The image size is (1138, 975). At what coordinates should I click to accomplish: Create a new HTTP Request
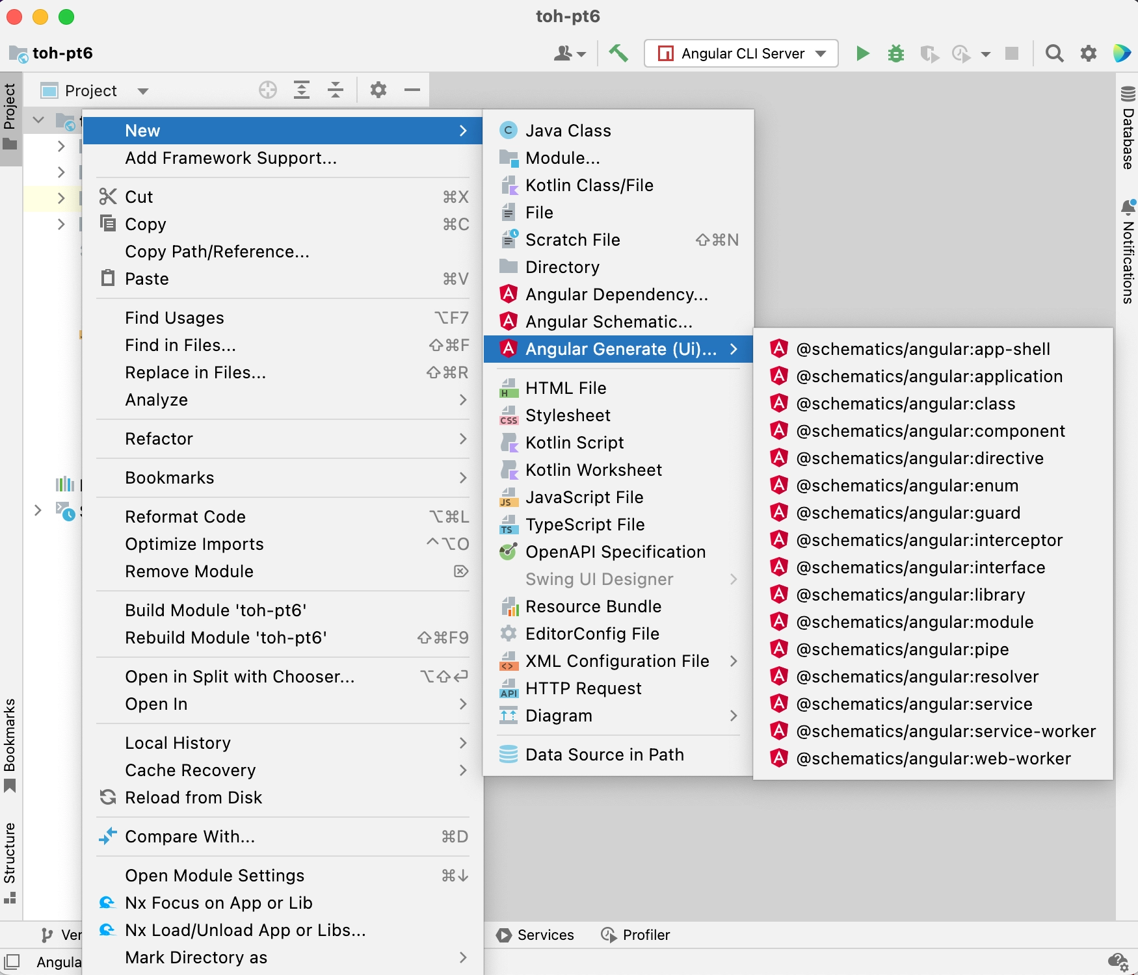[618, 688]
